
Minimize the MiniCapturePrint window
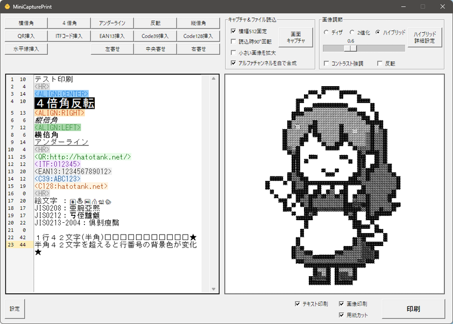tap(404, 6)
